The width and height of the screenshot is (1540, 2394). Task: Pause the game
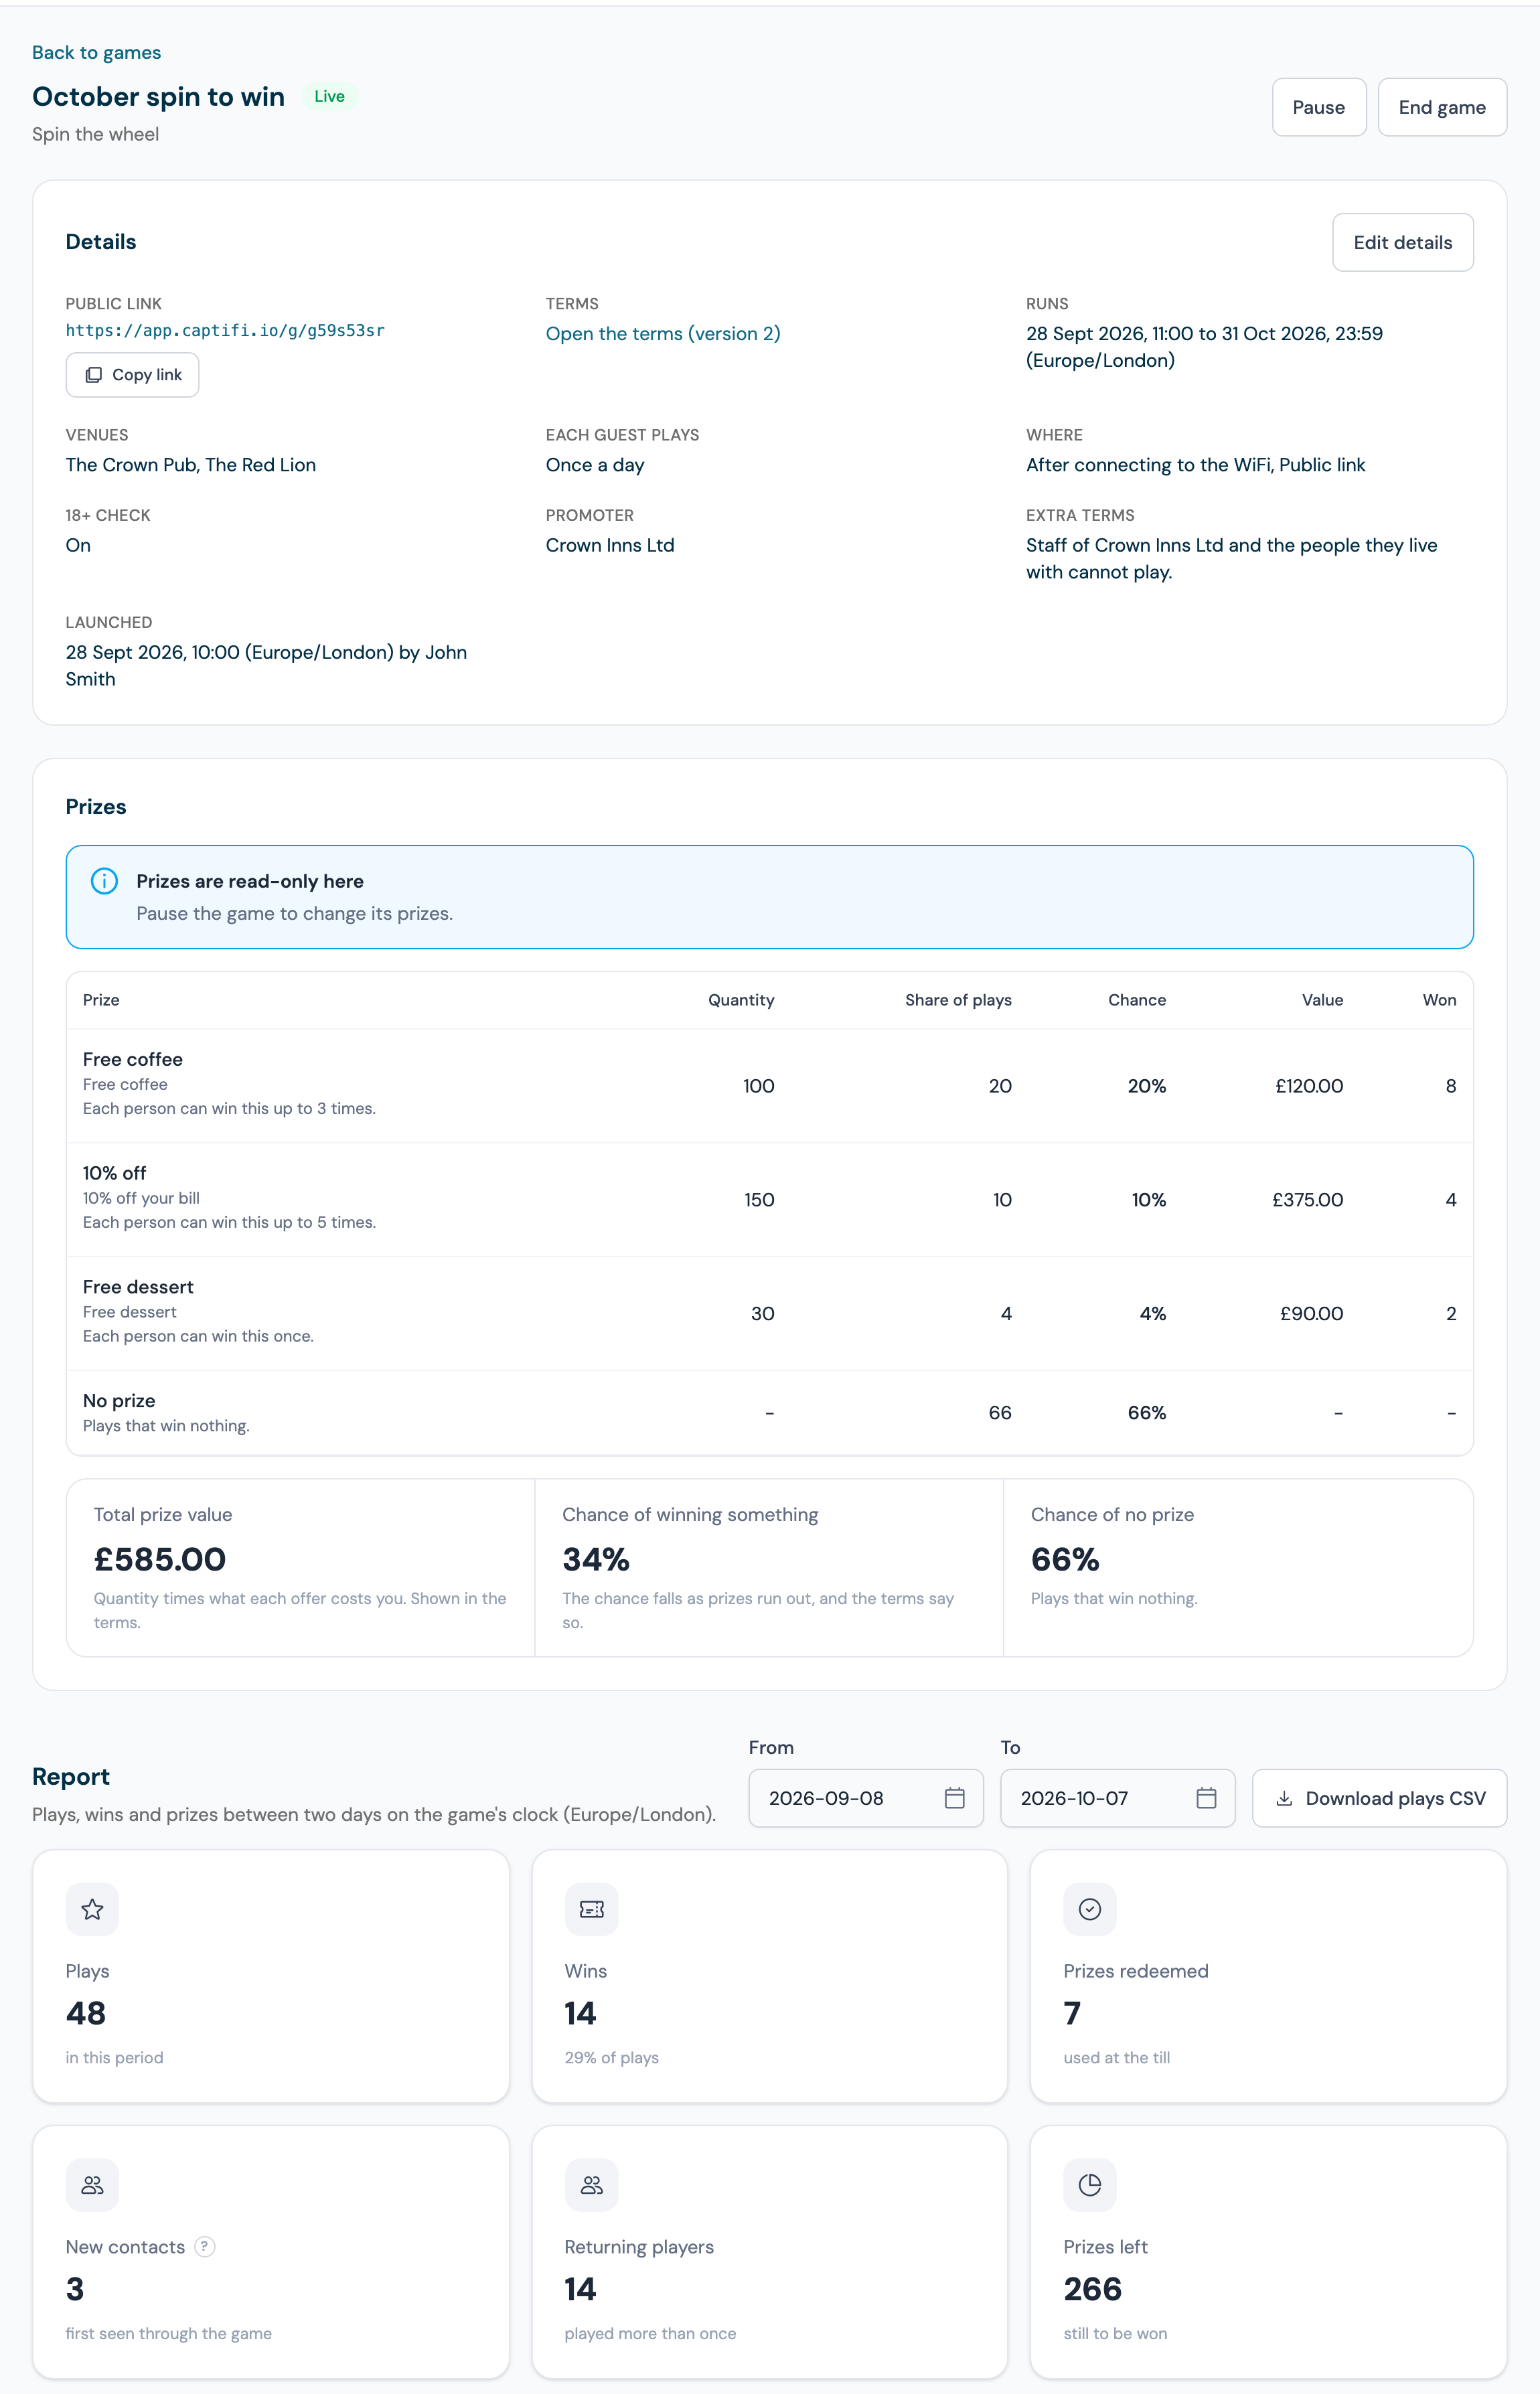click(1318, 107)
